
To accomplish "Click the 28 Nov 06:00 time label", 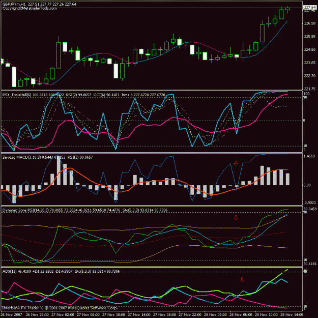I will click(241, 314).
